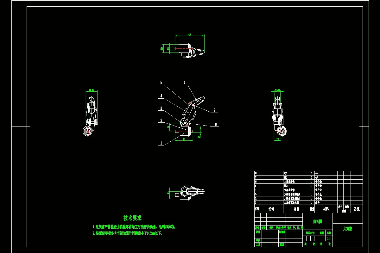Click the '1:1' scale value in title block
Viewport: 380px width, 253px height.
(x=329, y=238)
